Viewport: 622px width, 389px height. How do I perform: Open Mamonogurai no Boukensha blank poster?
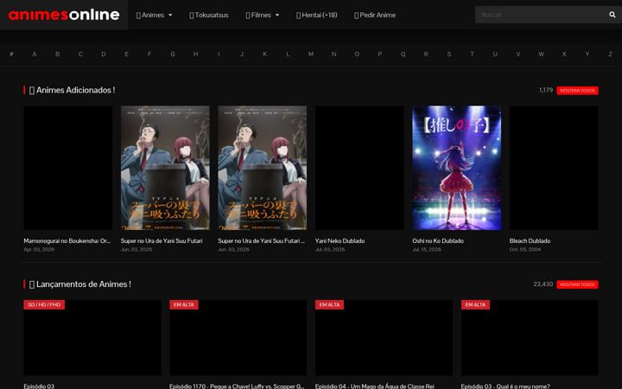(x=68, y=168)
